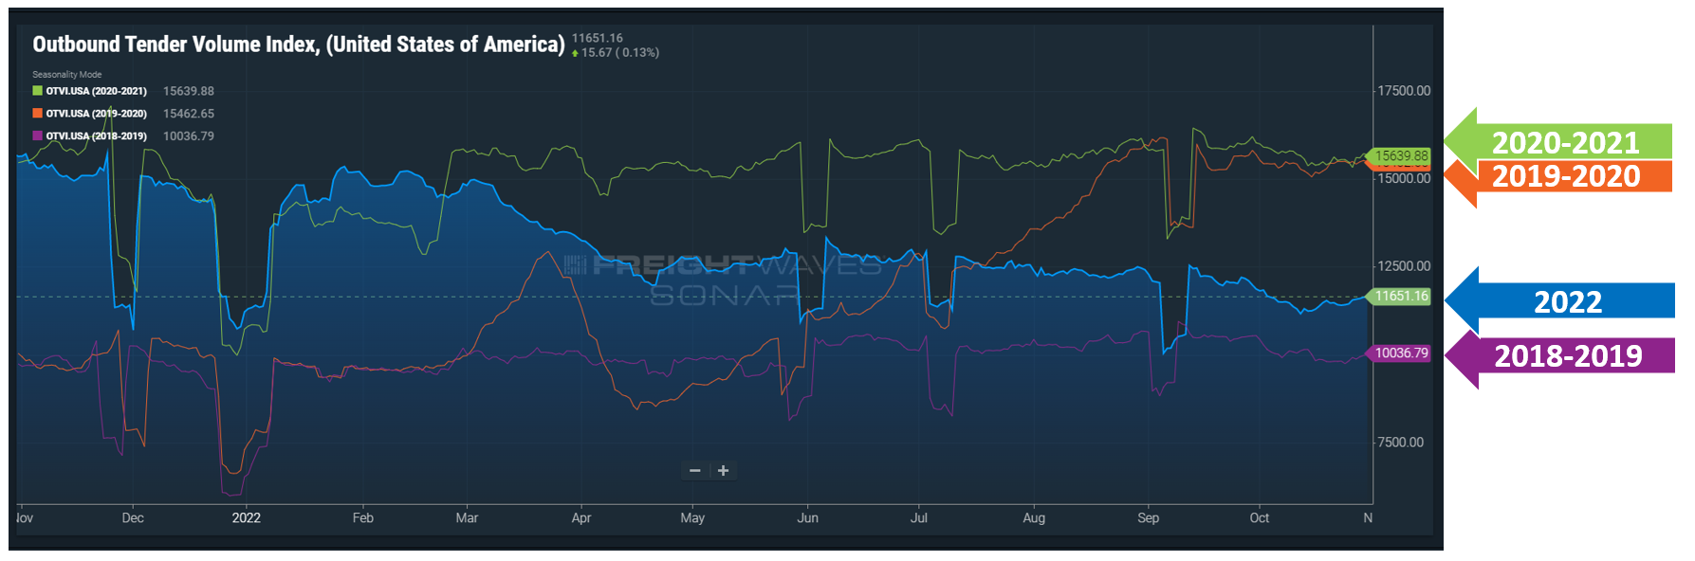This screenshot has height=561, width=1695.
Task: Click the Seasonality Mode label
Action: [67, 74]
